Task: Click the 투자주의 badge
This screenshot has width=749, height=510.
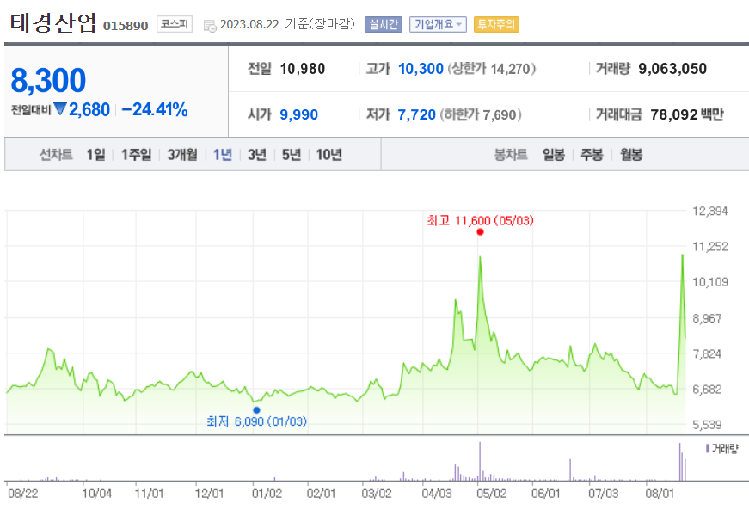Action: tap(496, 24)
